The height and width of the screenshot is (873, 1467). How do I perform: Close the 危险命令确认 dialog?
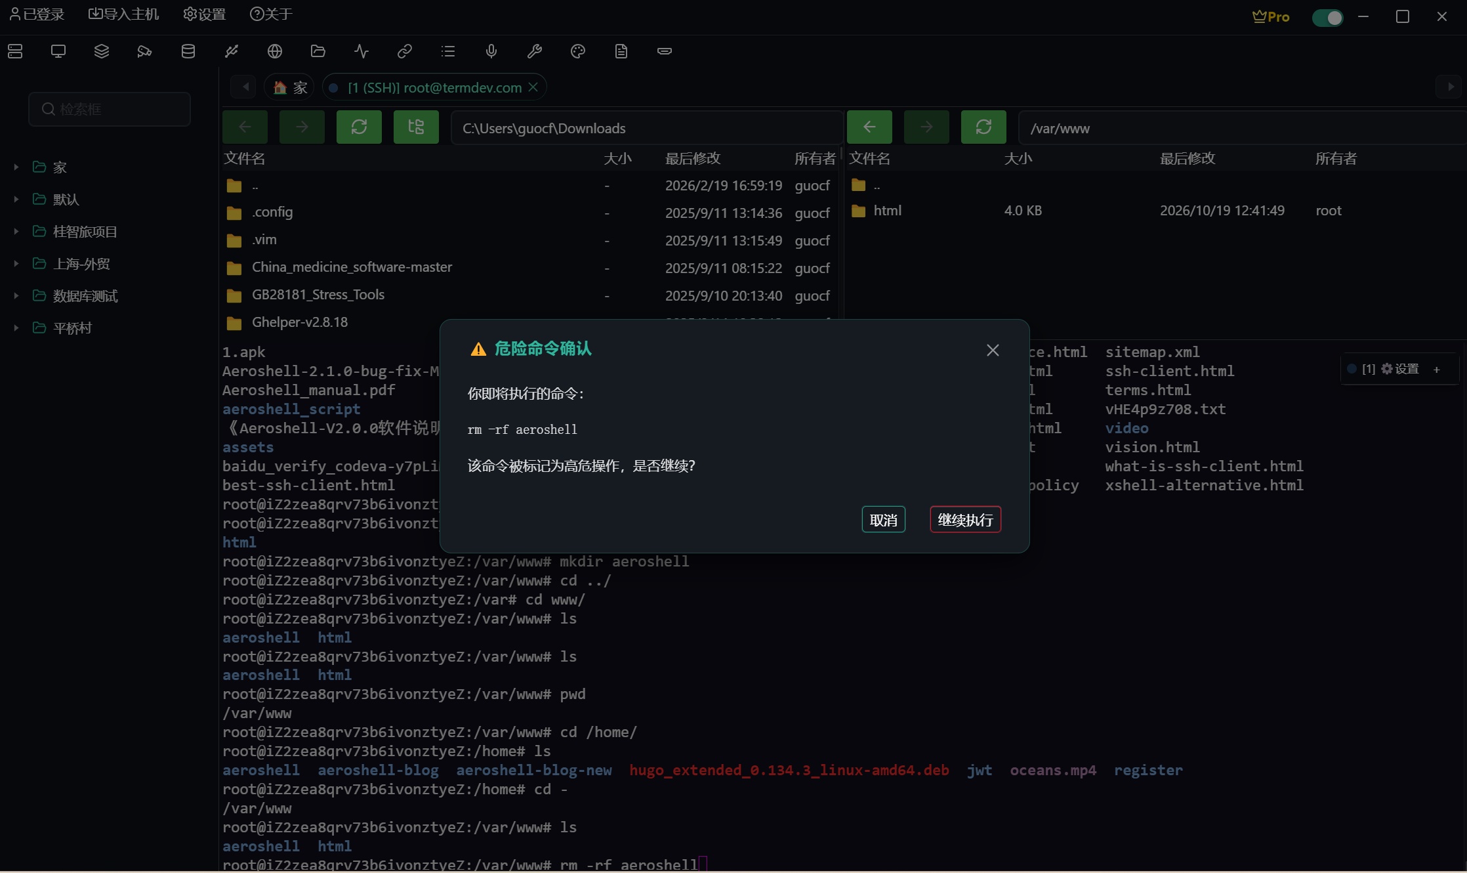[993, 351]
